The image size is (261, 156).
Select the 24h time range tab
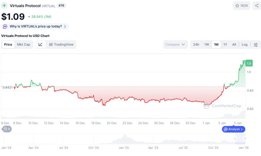pyautogui.click(x=196, y=44)
